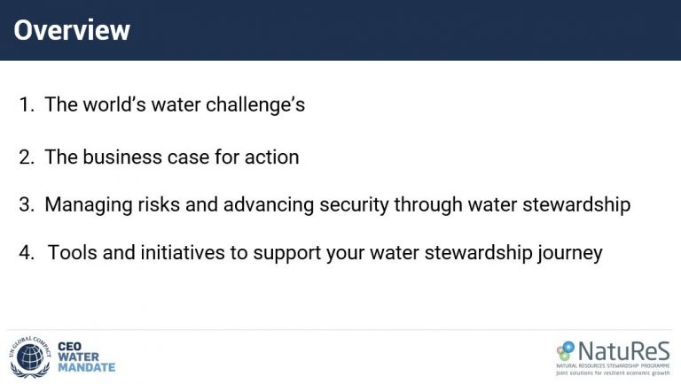Click the number 1 list marker
The image size is (681, 384).
pyautogui.click(x=27, y=105)
